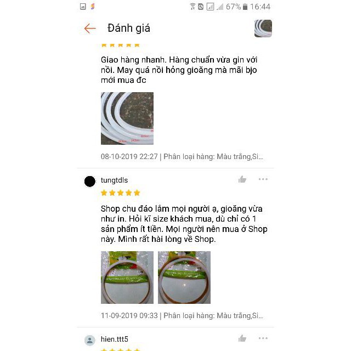
Task: View white gasket rings review photo
Action: tap(127, 118)
